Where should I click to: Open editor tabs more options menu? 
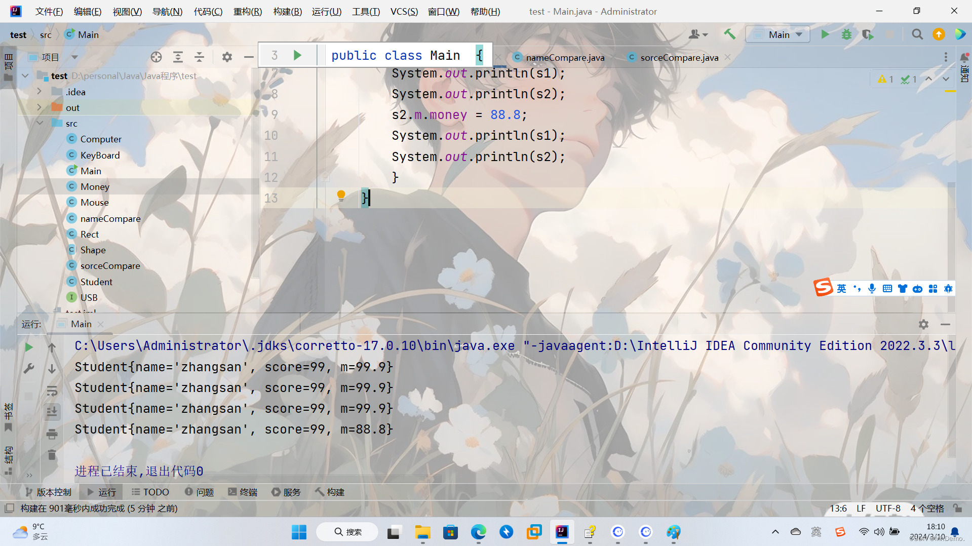click(945, 57)
